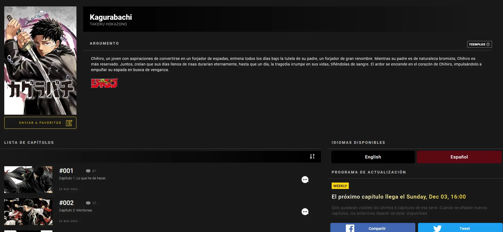The width and height of the screenshot is (503, 232).
Task: Click the TEENPLUS rating help icon
Action: 488,44
